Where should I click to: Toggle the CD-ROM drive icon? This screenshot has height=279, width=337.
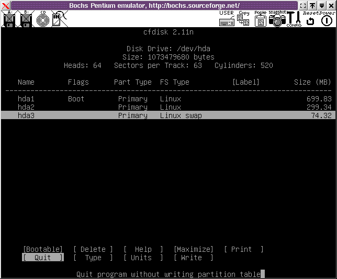42,20
